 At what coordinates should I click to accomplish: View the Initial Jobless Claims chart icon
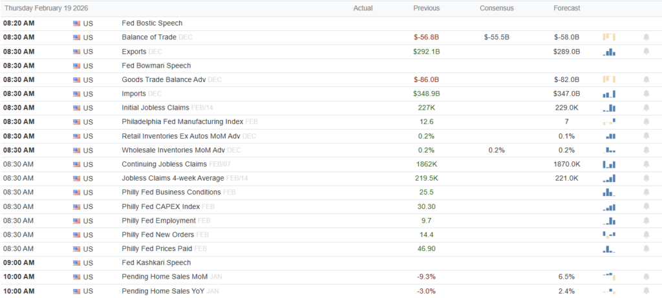(x=609, y=108)
